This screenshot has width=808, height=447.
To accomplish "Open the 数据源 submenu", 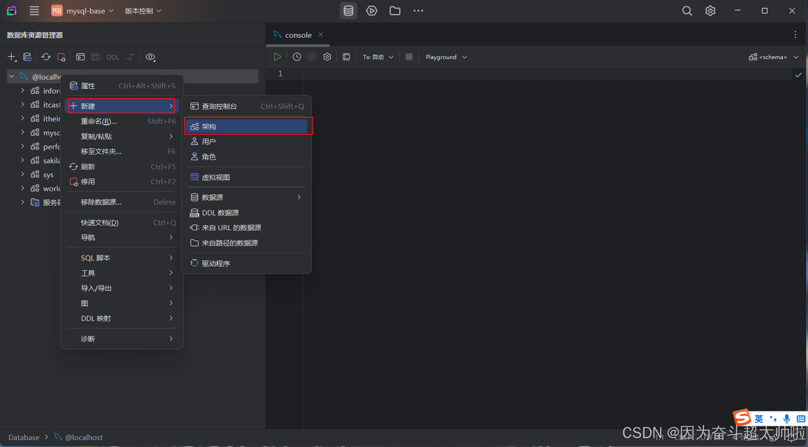I will (247, 197).
